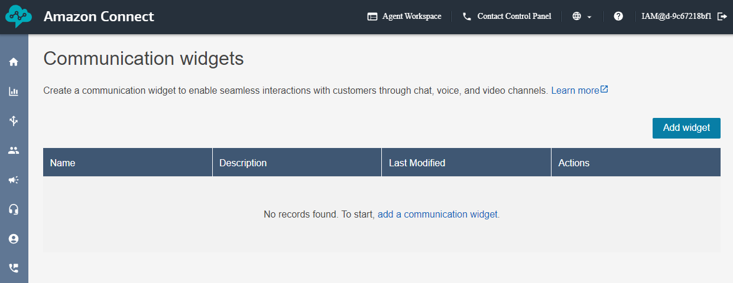
Task: Open the Users people sidebar icon
Action: tap(14, 150)
